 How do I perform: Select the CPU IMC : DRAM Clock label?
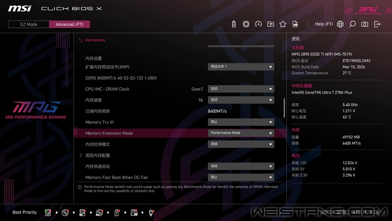[107, 89]
